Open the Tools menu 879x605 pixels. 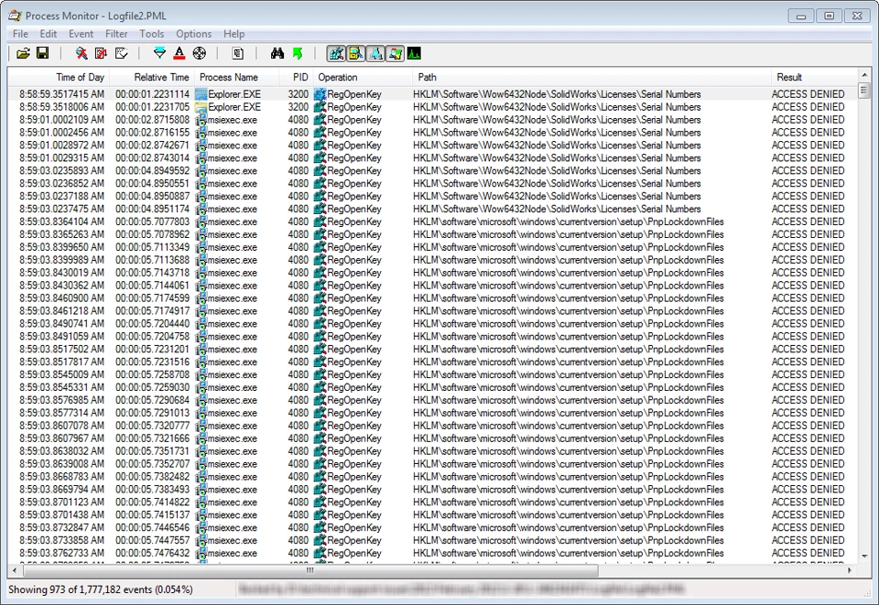point(152,34)
